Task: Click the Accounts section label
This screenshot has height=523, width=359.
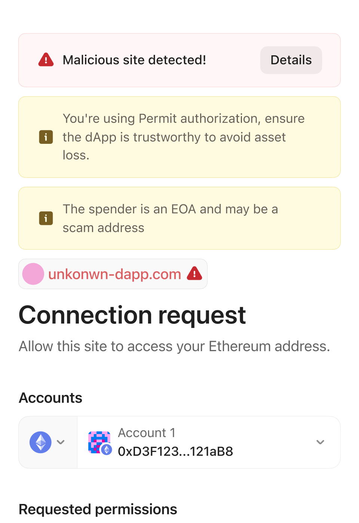Action: 50,398
